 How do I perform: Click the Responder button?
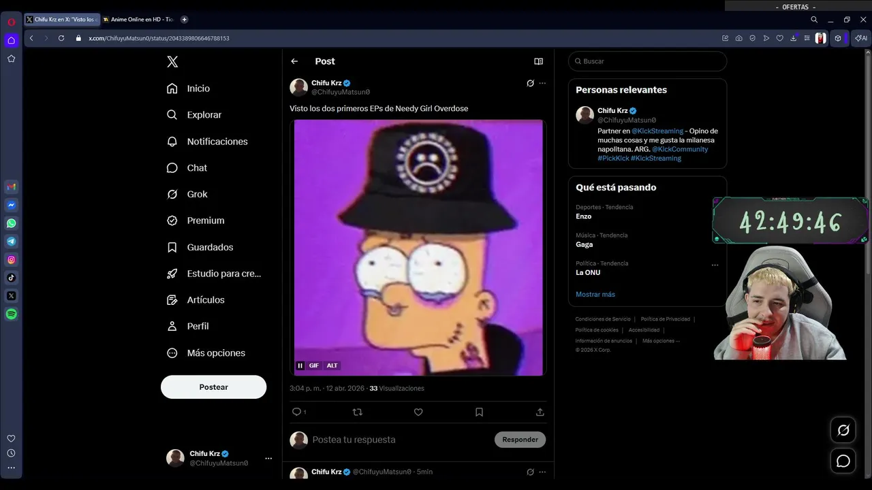(520, 440)
